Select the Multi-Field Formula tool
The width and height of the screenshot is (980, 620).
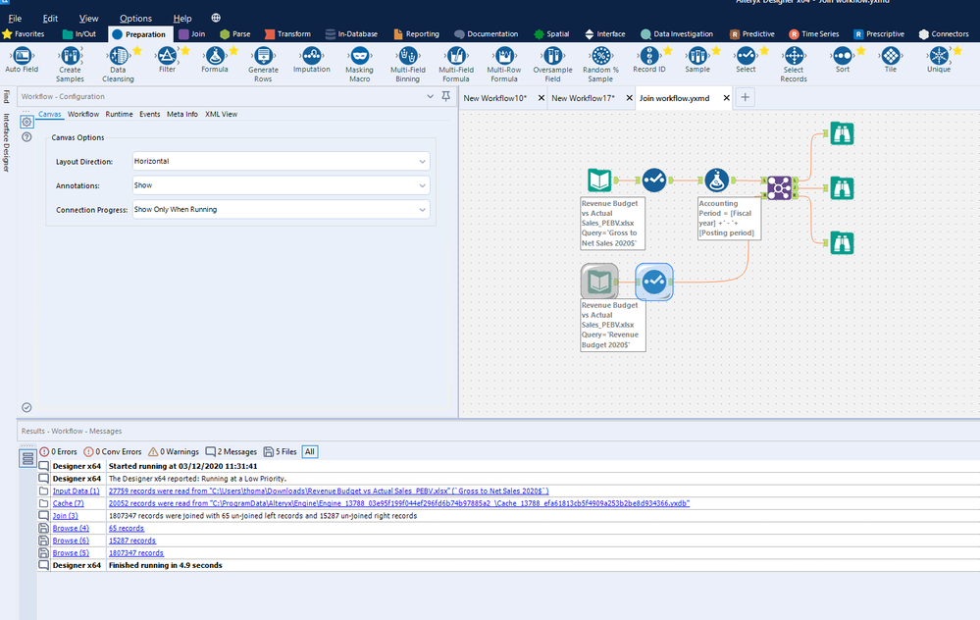(x=455, y=65)
